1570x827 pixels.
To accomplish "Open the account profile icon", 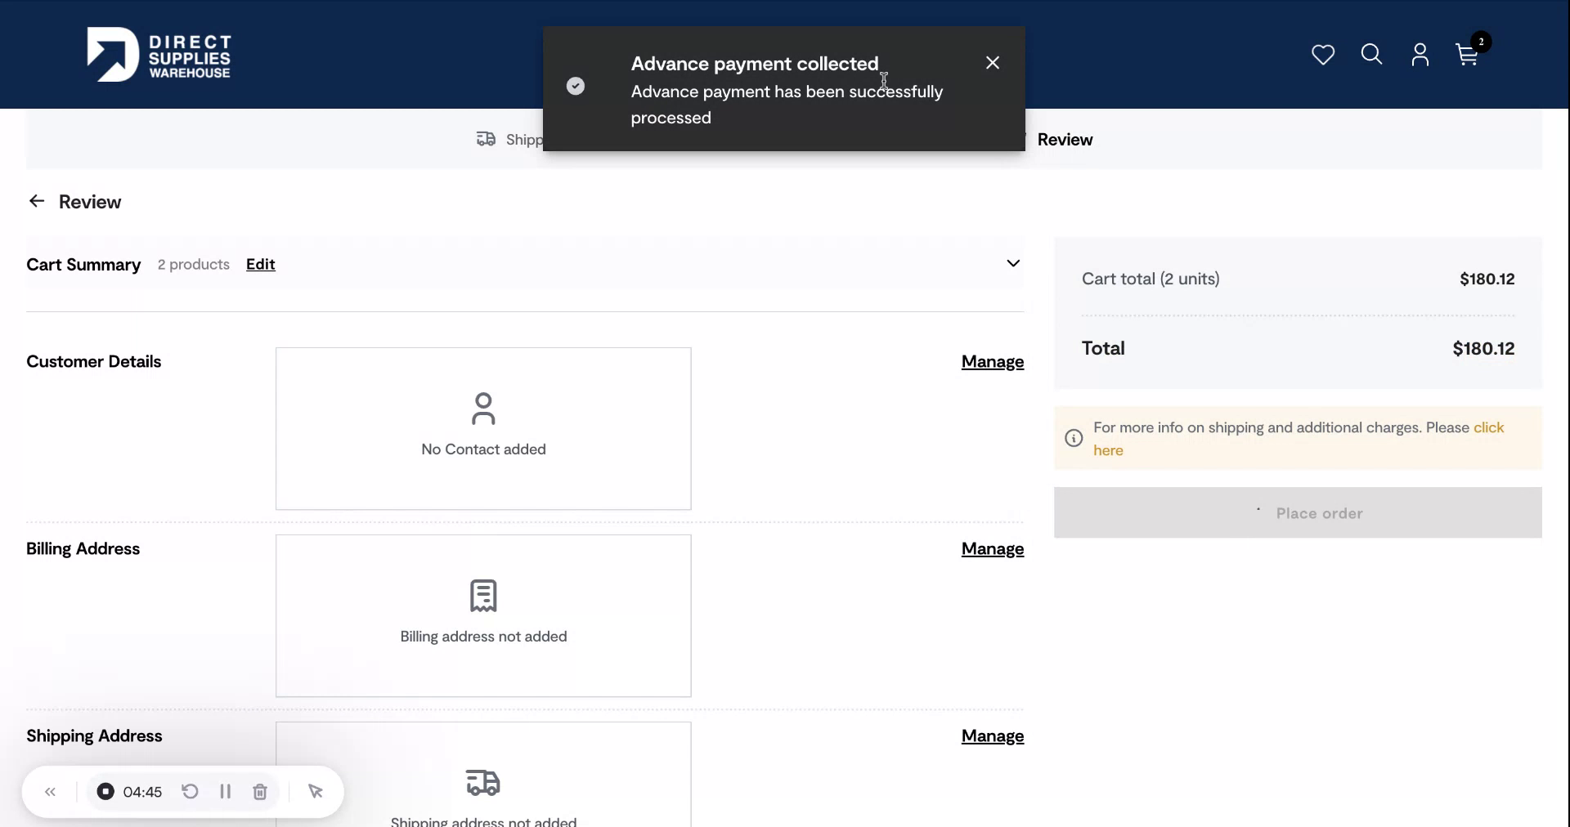I will (x=1420, y=54).
